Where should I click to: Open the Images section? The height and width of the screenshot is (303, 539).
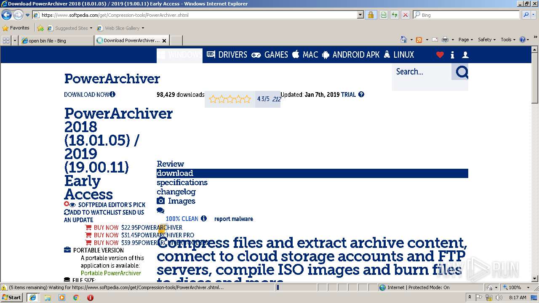tap(176, 201)
